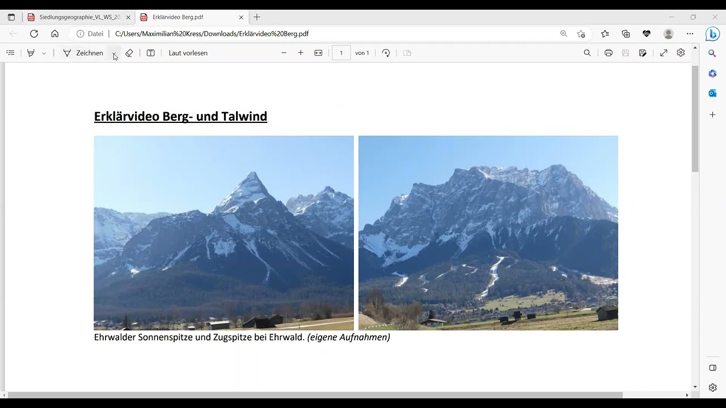Viewport: 726px width, 408px height.
Task: Click caption text eigene Aufnahmen
Action: coord(348,337)
